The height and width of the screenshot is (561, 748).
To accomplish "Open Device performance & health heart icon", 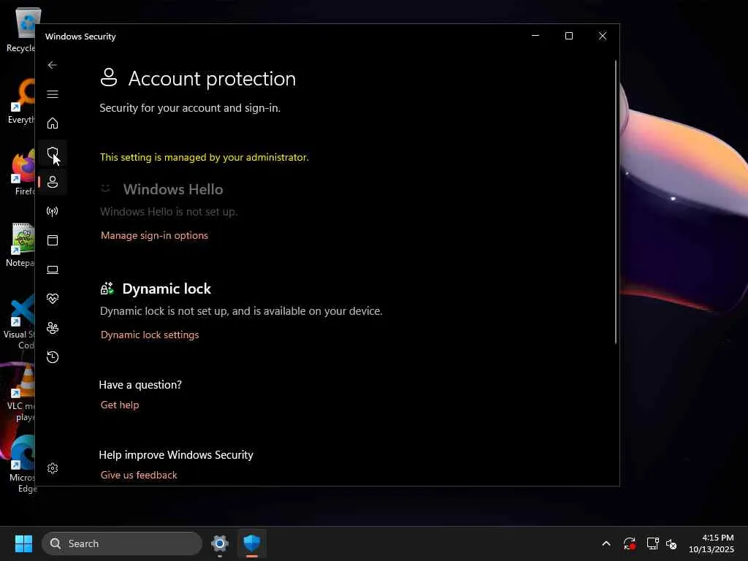I will click(53, 299).
